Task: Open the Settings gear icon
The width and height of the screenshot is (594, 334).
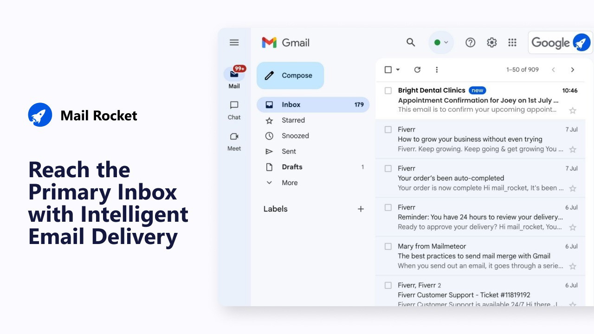Action: tap(492, 43)
